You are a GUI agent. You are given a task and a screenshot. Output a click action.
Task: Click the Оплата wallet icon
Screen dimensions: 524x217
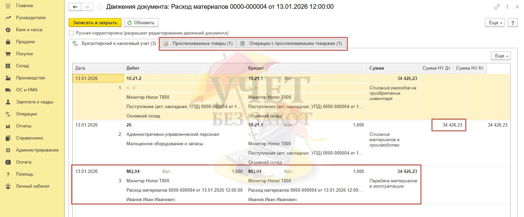click(8, 162)
